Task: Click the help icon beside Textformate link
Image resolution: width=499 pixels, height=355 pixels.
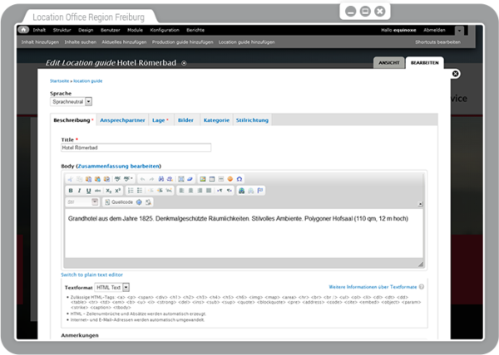Action: click(422, 287)
